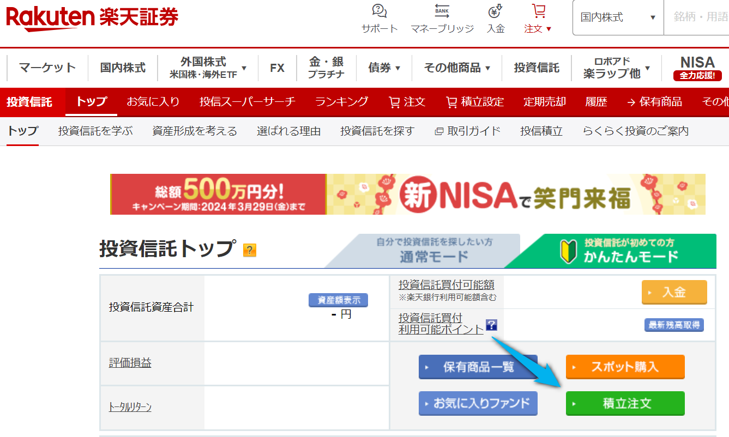
Task: Click the 資産額表示 button
Action: point(338,300)
